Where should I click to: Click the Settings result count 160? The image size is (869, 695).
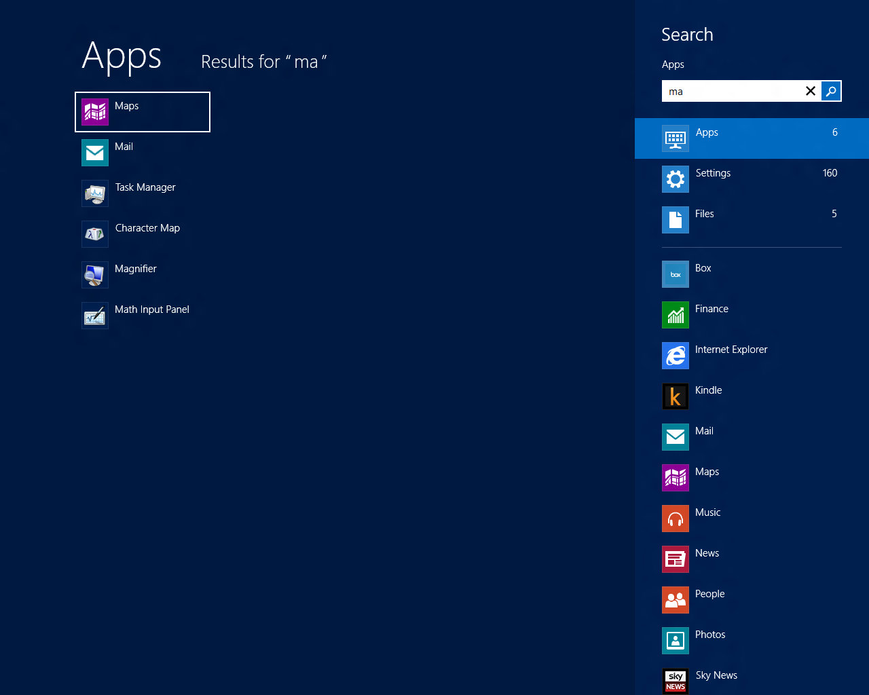coord(830,173)
